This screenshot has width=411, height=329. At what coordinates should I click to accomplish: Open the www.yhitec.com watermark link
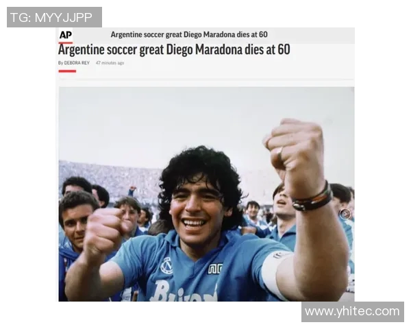tap(353, 312)
